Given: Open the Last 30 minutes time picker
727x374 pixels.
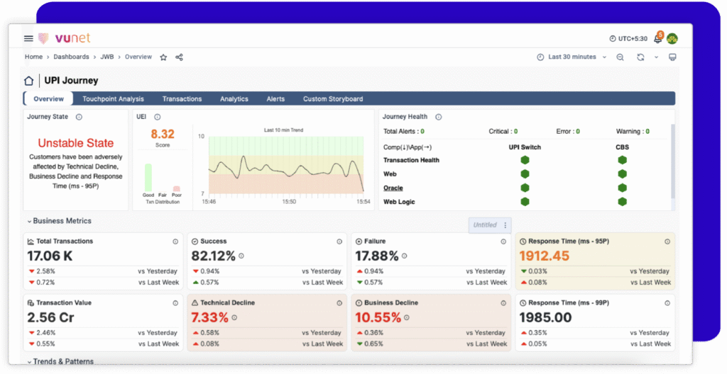Looking at the screenshot, I should click(x=572, y=57).
